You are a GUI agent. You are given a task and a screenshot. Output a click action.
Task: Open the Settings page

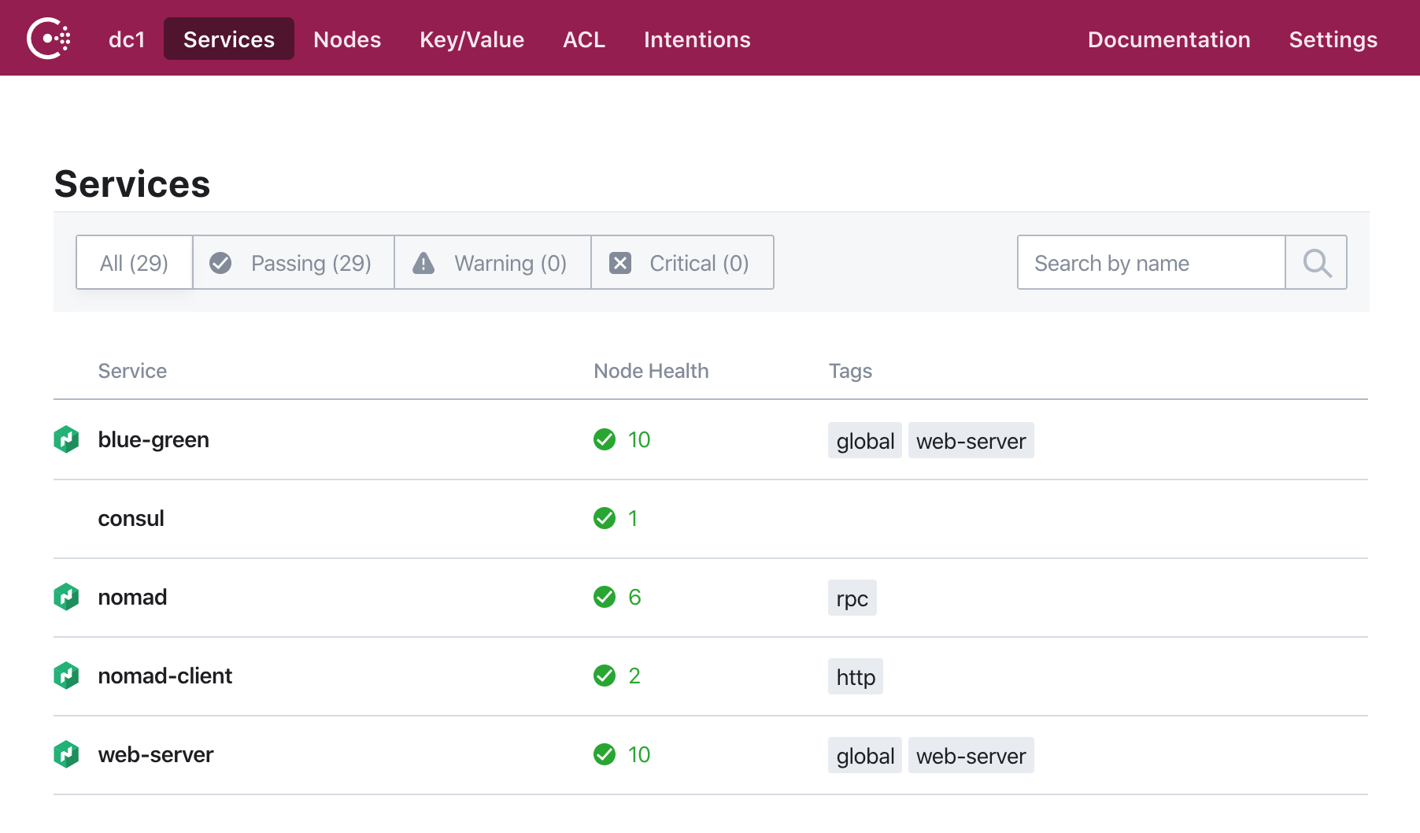(1333, 39)
